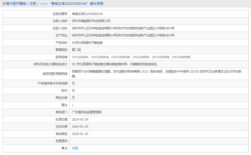Select the 无 value in 产品储存条件及有效期 row

point(73,83)
